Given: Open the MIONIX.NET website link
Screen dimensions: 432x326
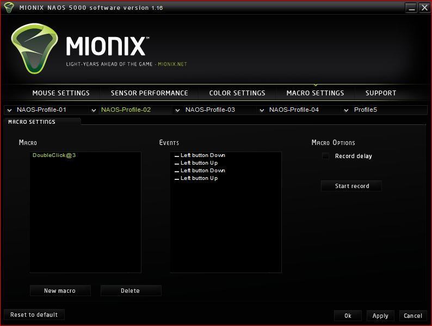Looking at the screenshot, I should click(x=172, y=64).
